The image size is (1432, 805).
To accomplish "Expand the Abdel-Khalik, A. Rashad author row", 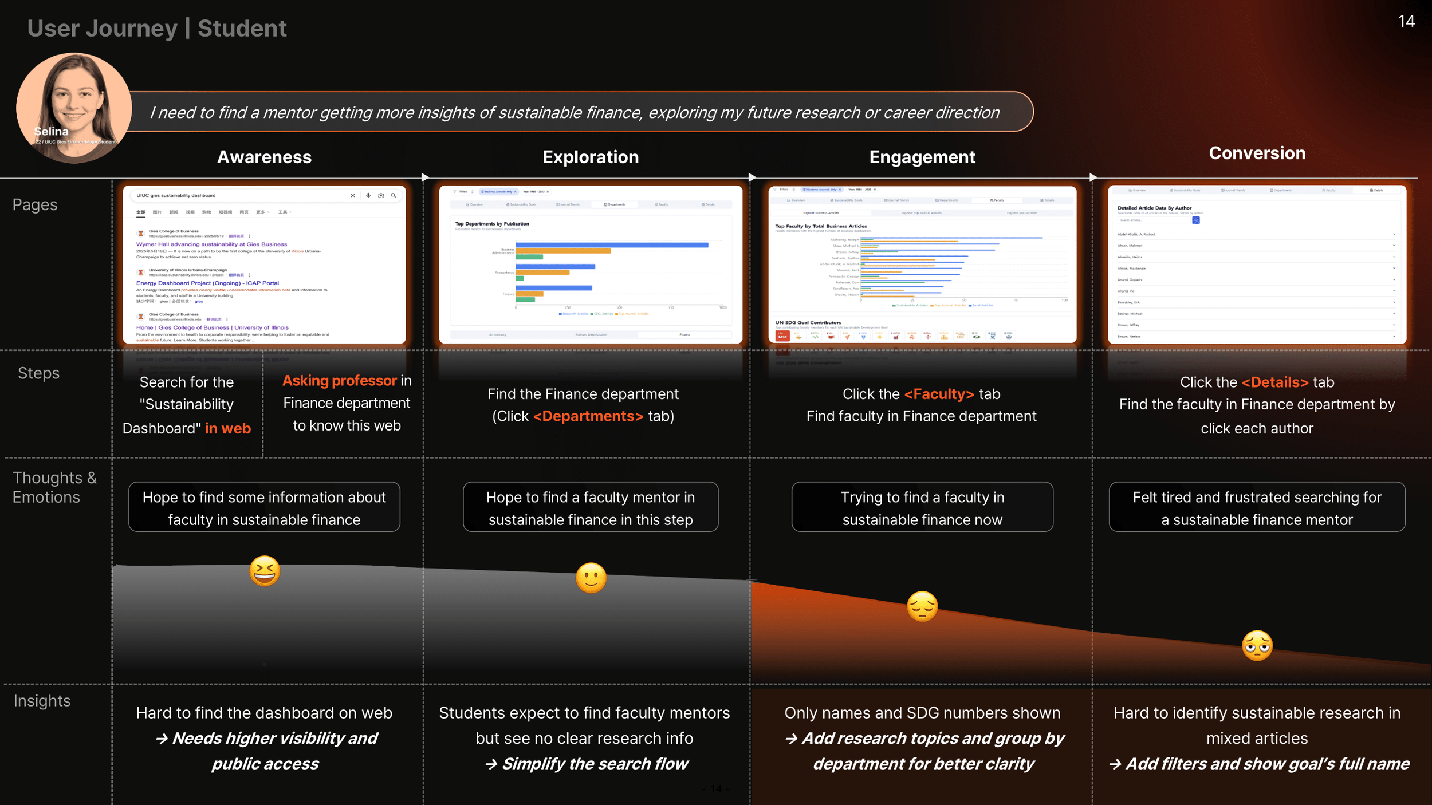I will click(x=1394, y=235).
